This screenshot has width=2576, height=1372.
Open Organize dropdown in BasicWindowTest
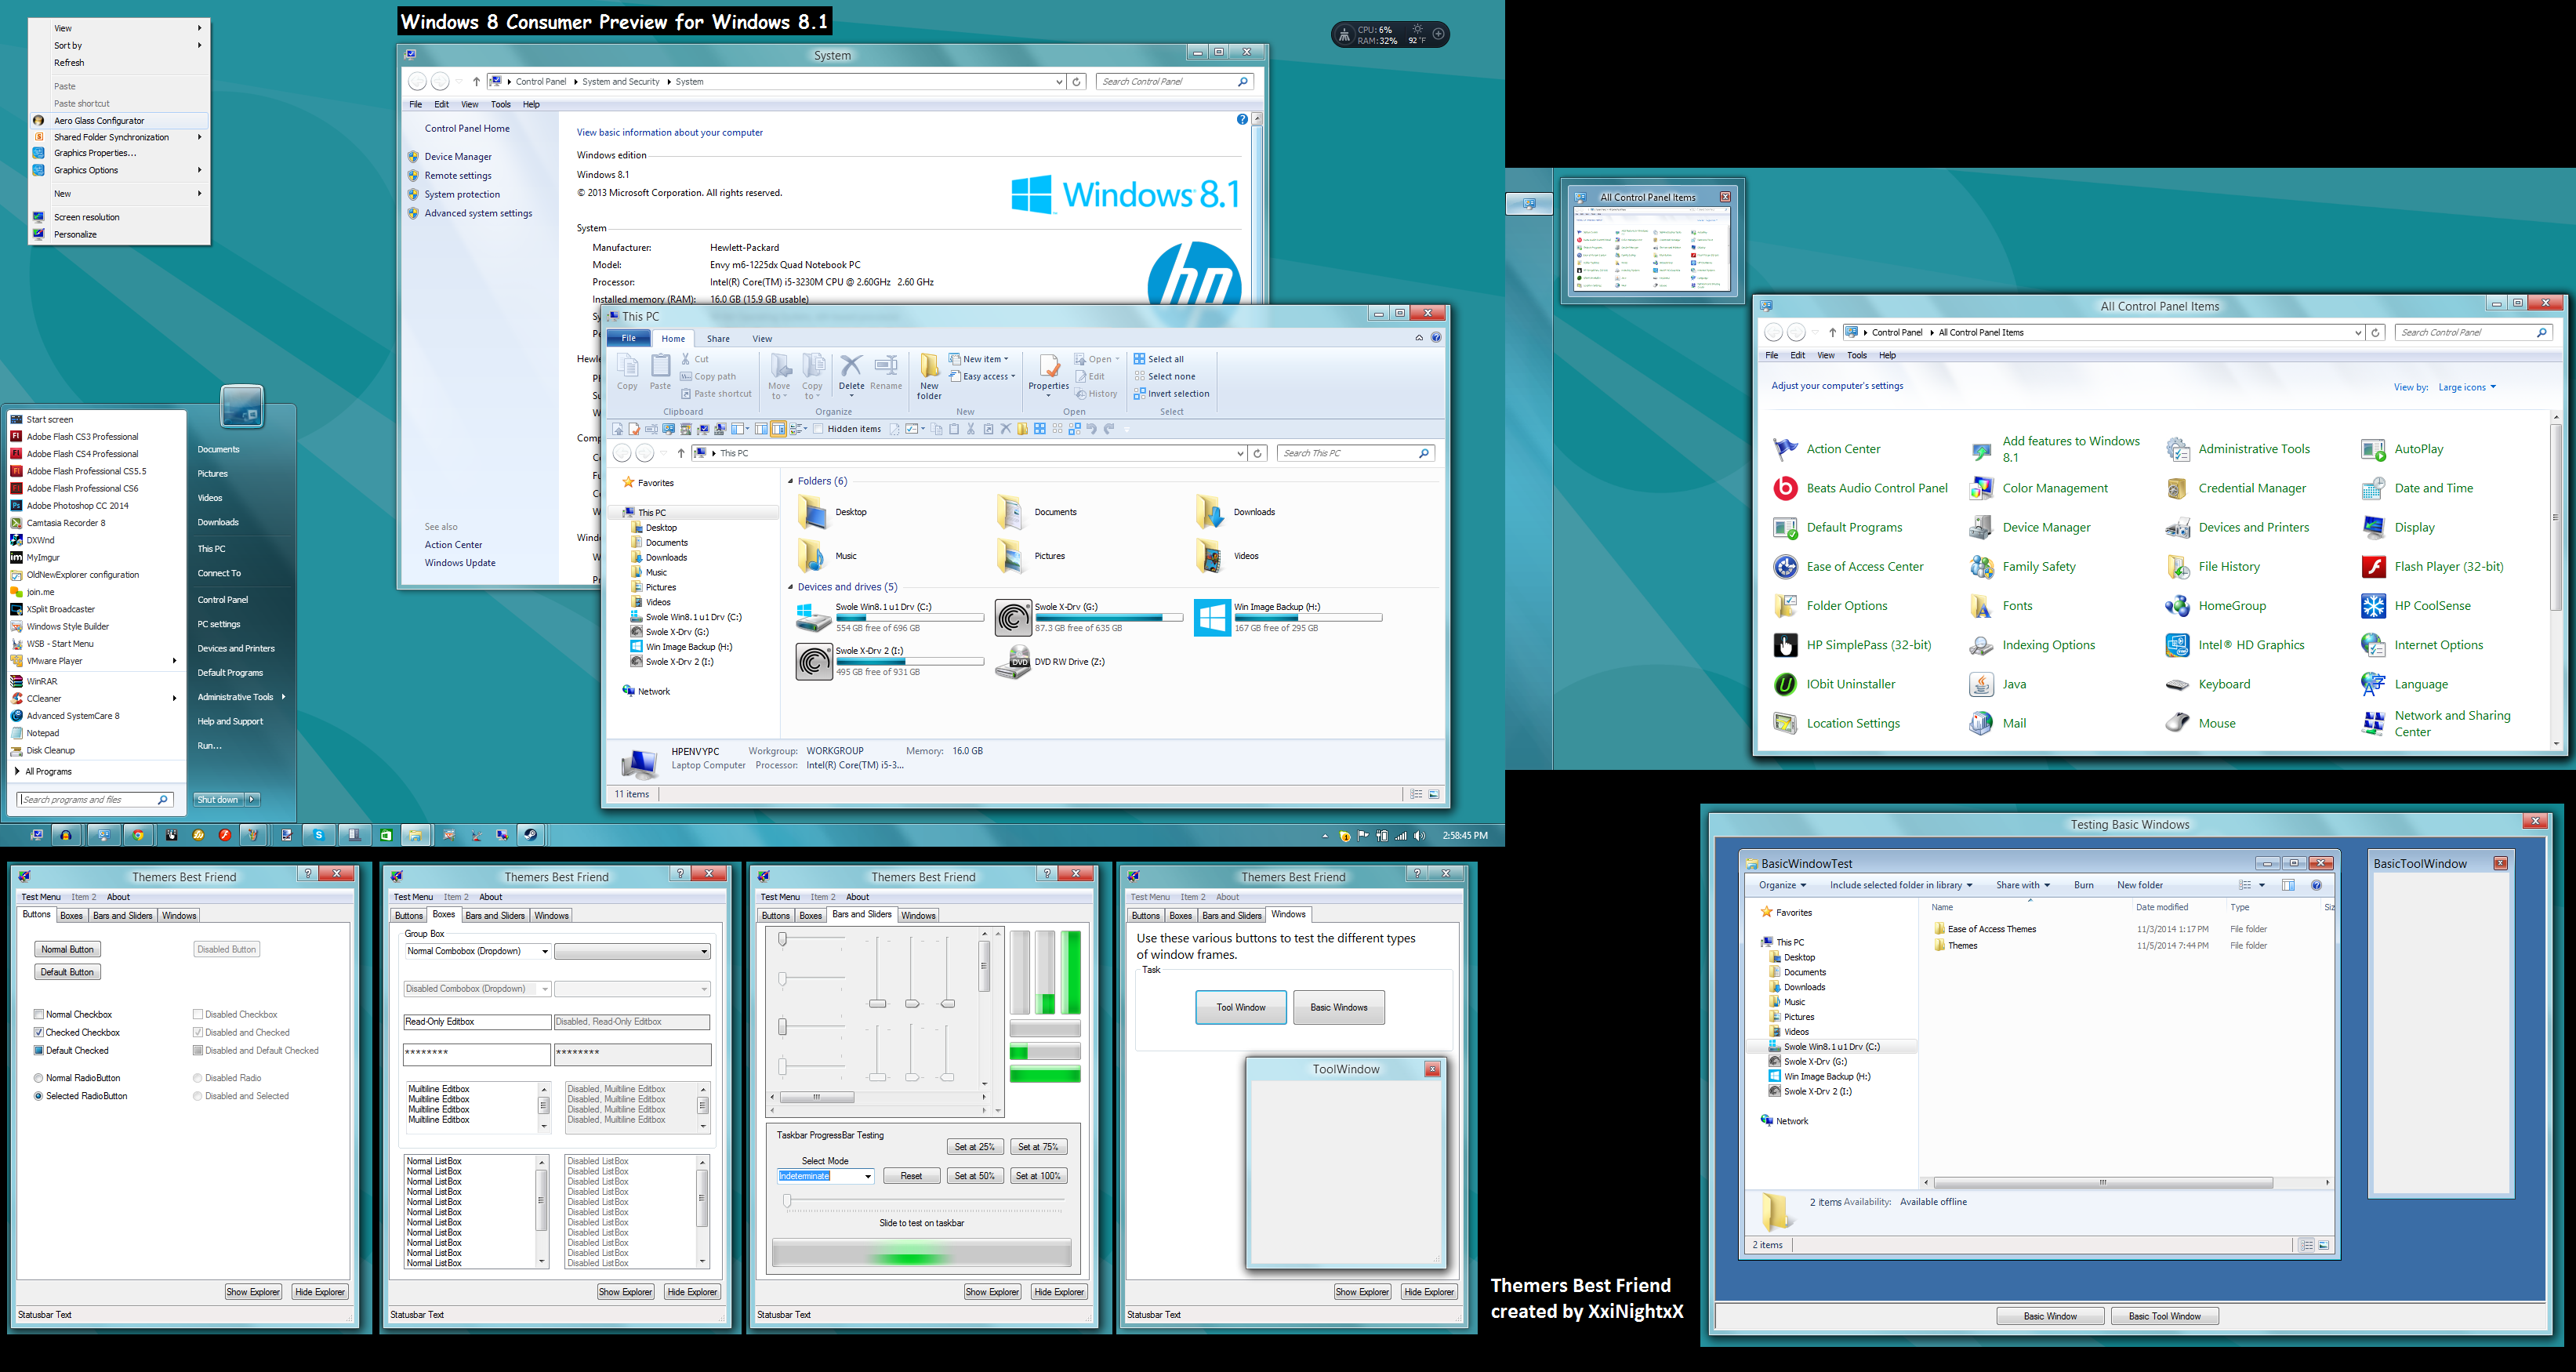[1782, 885]
